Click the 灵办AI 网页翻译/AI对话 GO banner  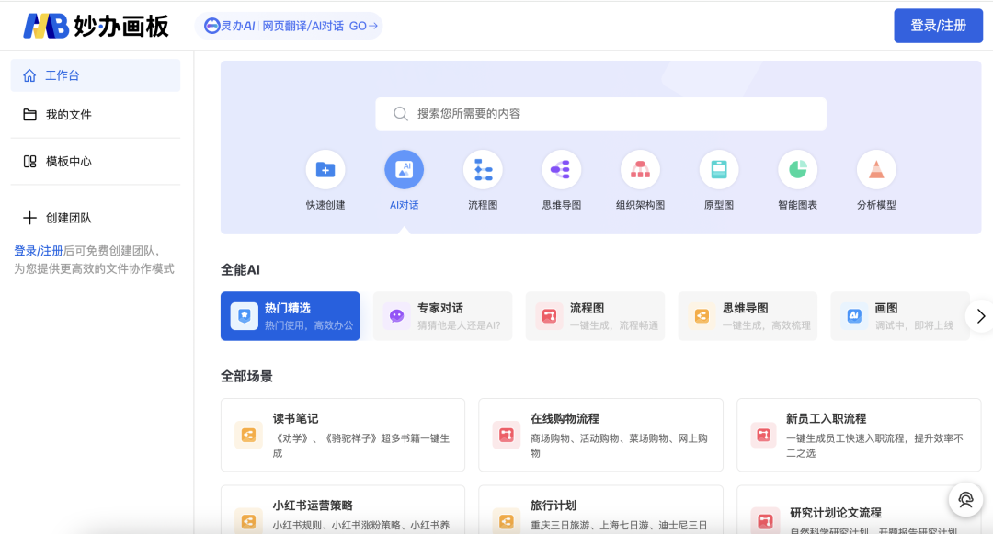point(289,26)
